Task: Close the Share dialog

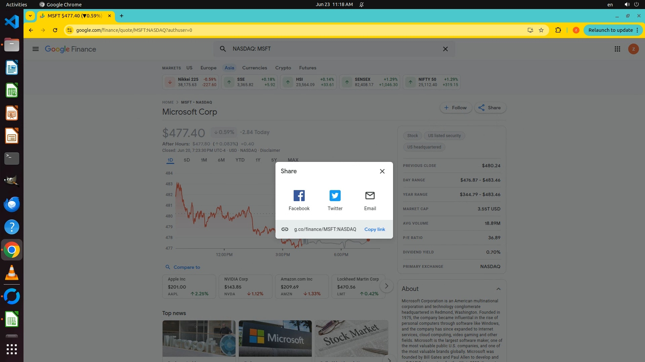Action: click(x=382, y=171)
